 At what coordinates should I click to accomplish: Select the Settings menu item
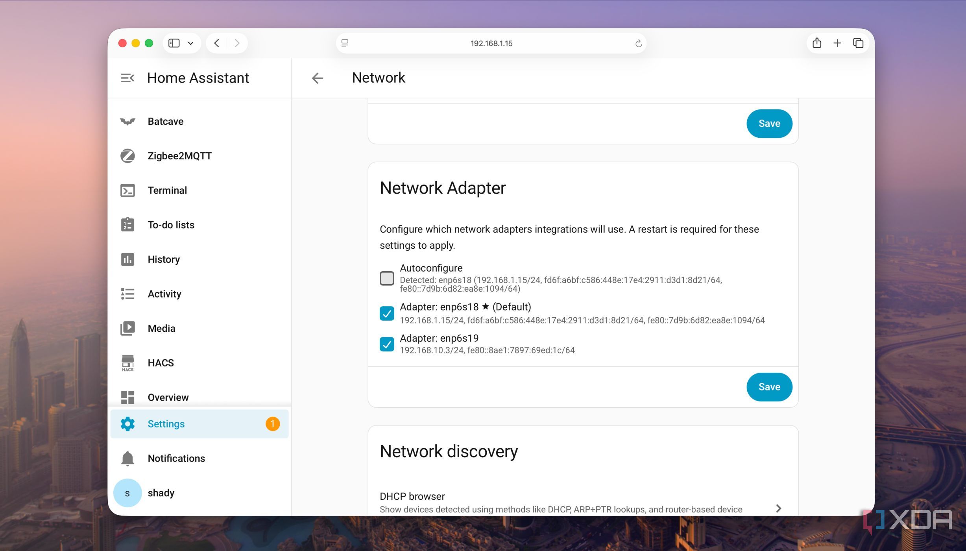(199, 424)
